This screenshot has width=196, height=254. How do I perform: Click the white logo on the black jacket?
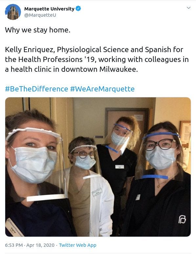[182, 219]
